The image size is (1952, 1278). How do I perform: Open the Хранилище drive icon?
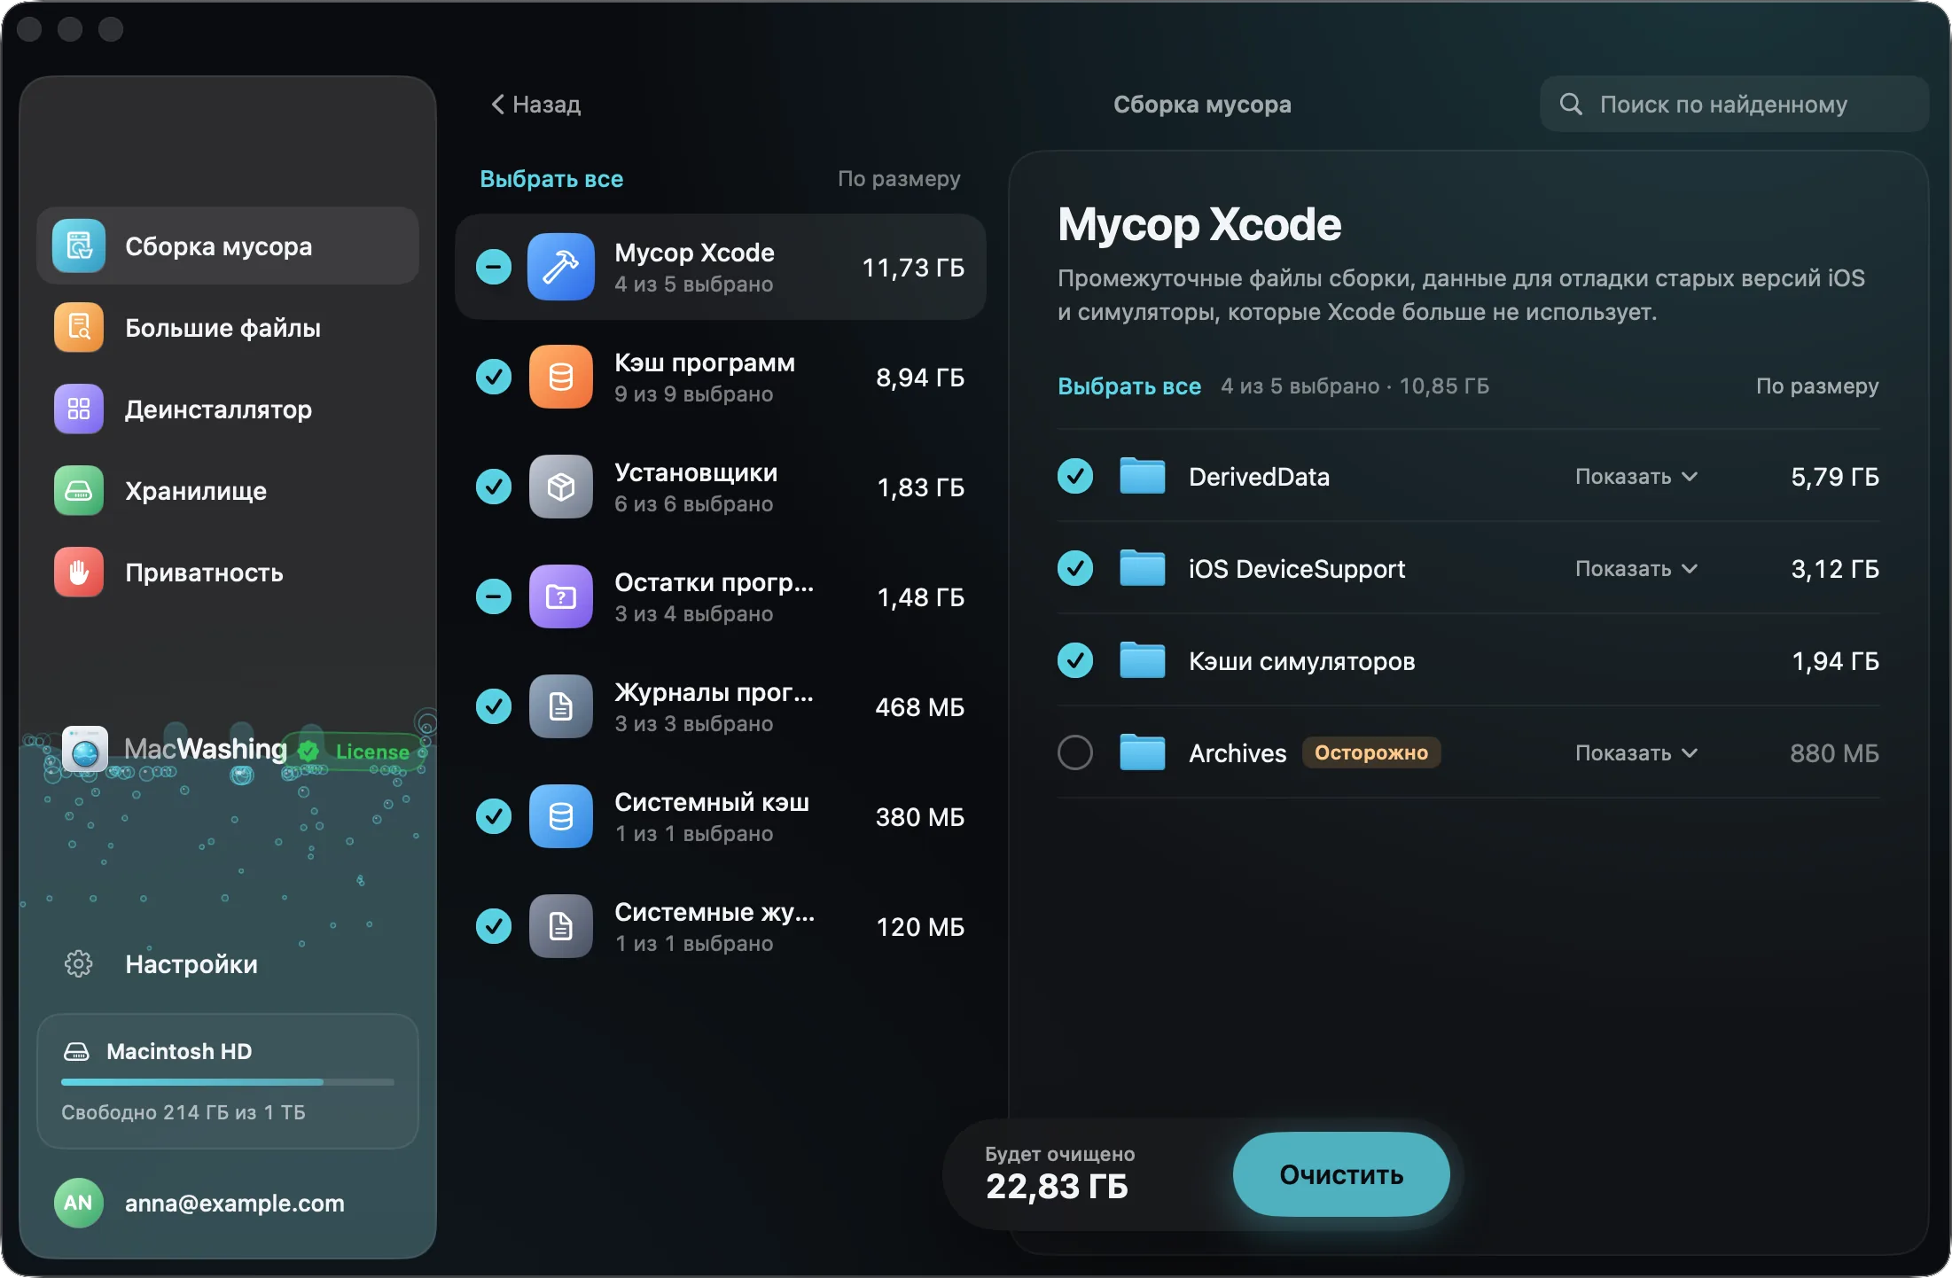[79, 490]
